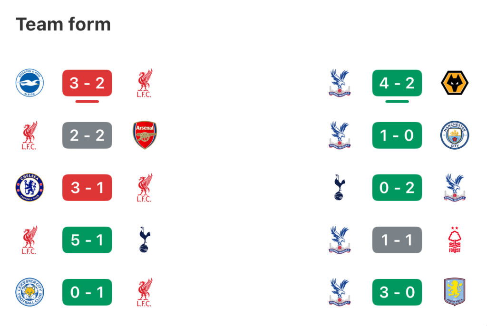Open the Arsenal club crest
Image resolution: width=487 pixels, height=326 pixels.
[145, 135]
